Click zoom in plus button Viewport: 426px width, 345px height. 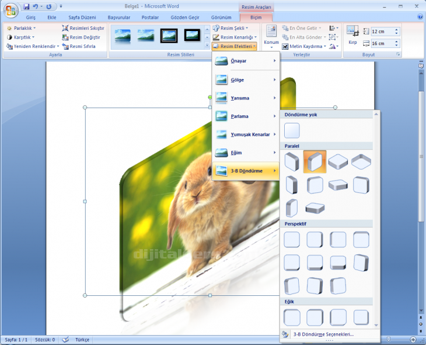[x=413, y=339]
